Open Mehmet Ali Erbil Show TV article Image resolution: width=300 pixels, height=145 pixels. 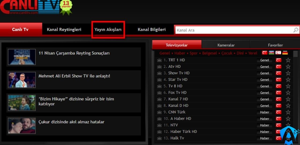pyautogui.click(x=74, y=76)
